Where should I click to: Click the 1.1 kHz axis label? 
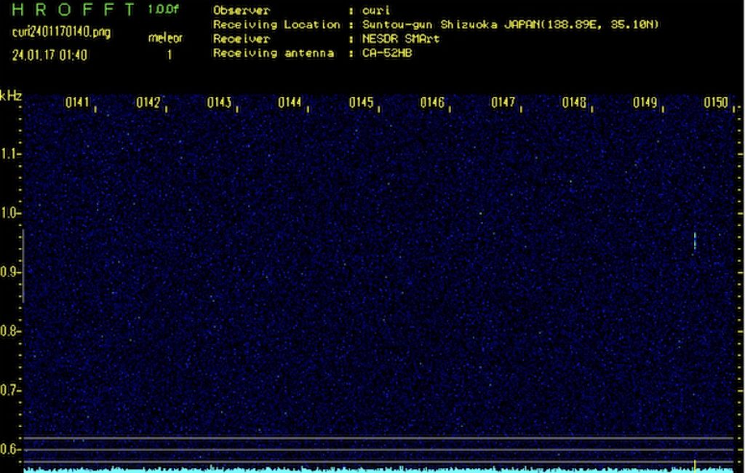[x=10, y=154]
